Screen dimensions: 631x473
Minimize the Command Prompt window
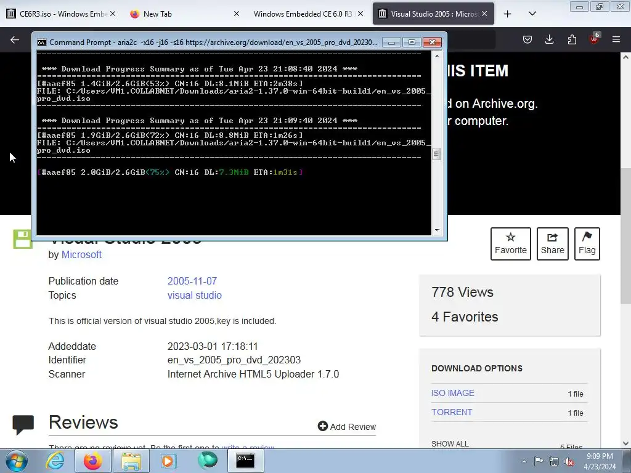pos(391,42)
